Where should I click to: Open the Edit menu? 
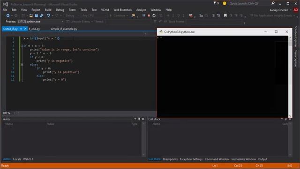14,10
